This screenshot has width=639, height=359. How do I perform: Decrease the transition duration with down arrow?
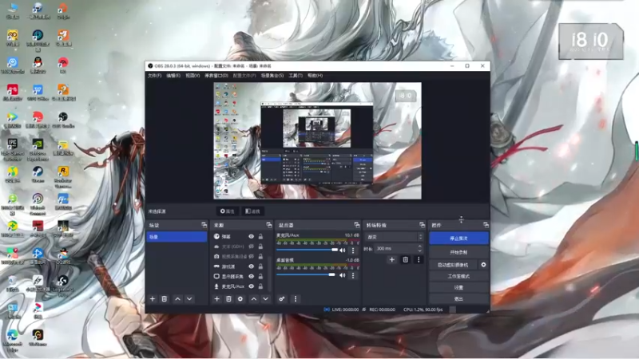point(420,251)
